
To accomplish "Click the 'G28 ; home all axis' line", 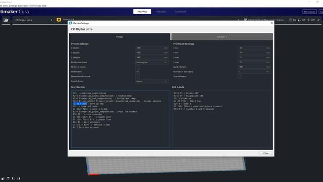I will [85, 106].
